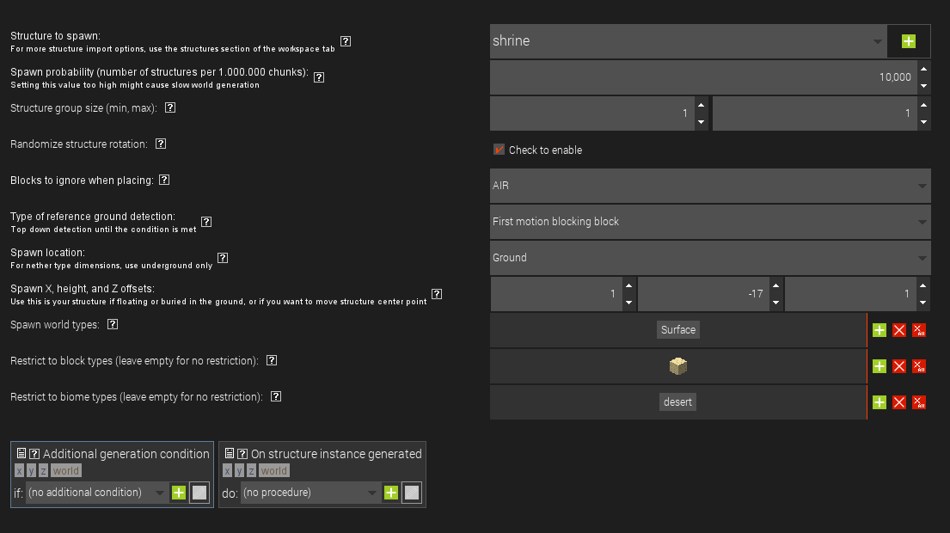Image resolution: width=950 pixels, height=533 pixels.
Task: Click list icon in On structure instance generated
Action: point(229,453)
